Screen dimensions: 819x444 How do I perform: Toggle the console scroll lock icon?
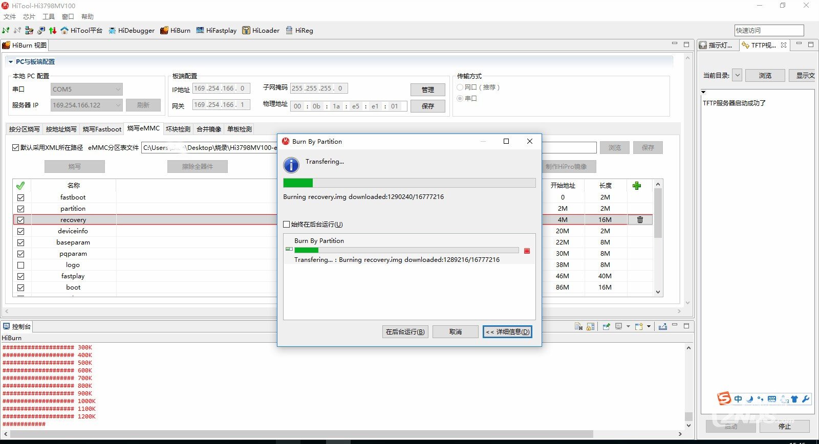click(x=590, y=326)
